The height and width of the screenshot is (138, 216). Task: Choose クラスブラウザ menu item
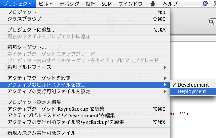coord(85,19)
